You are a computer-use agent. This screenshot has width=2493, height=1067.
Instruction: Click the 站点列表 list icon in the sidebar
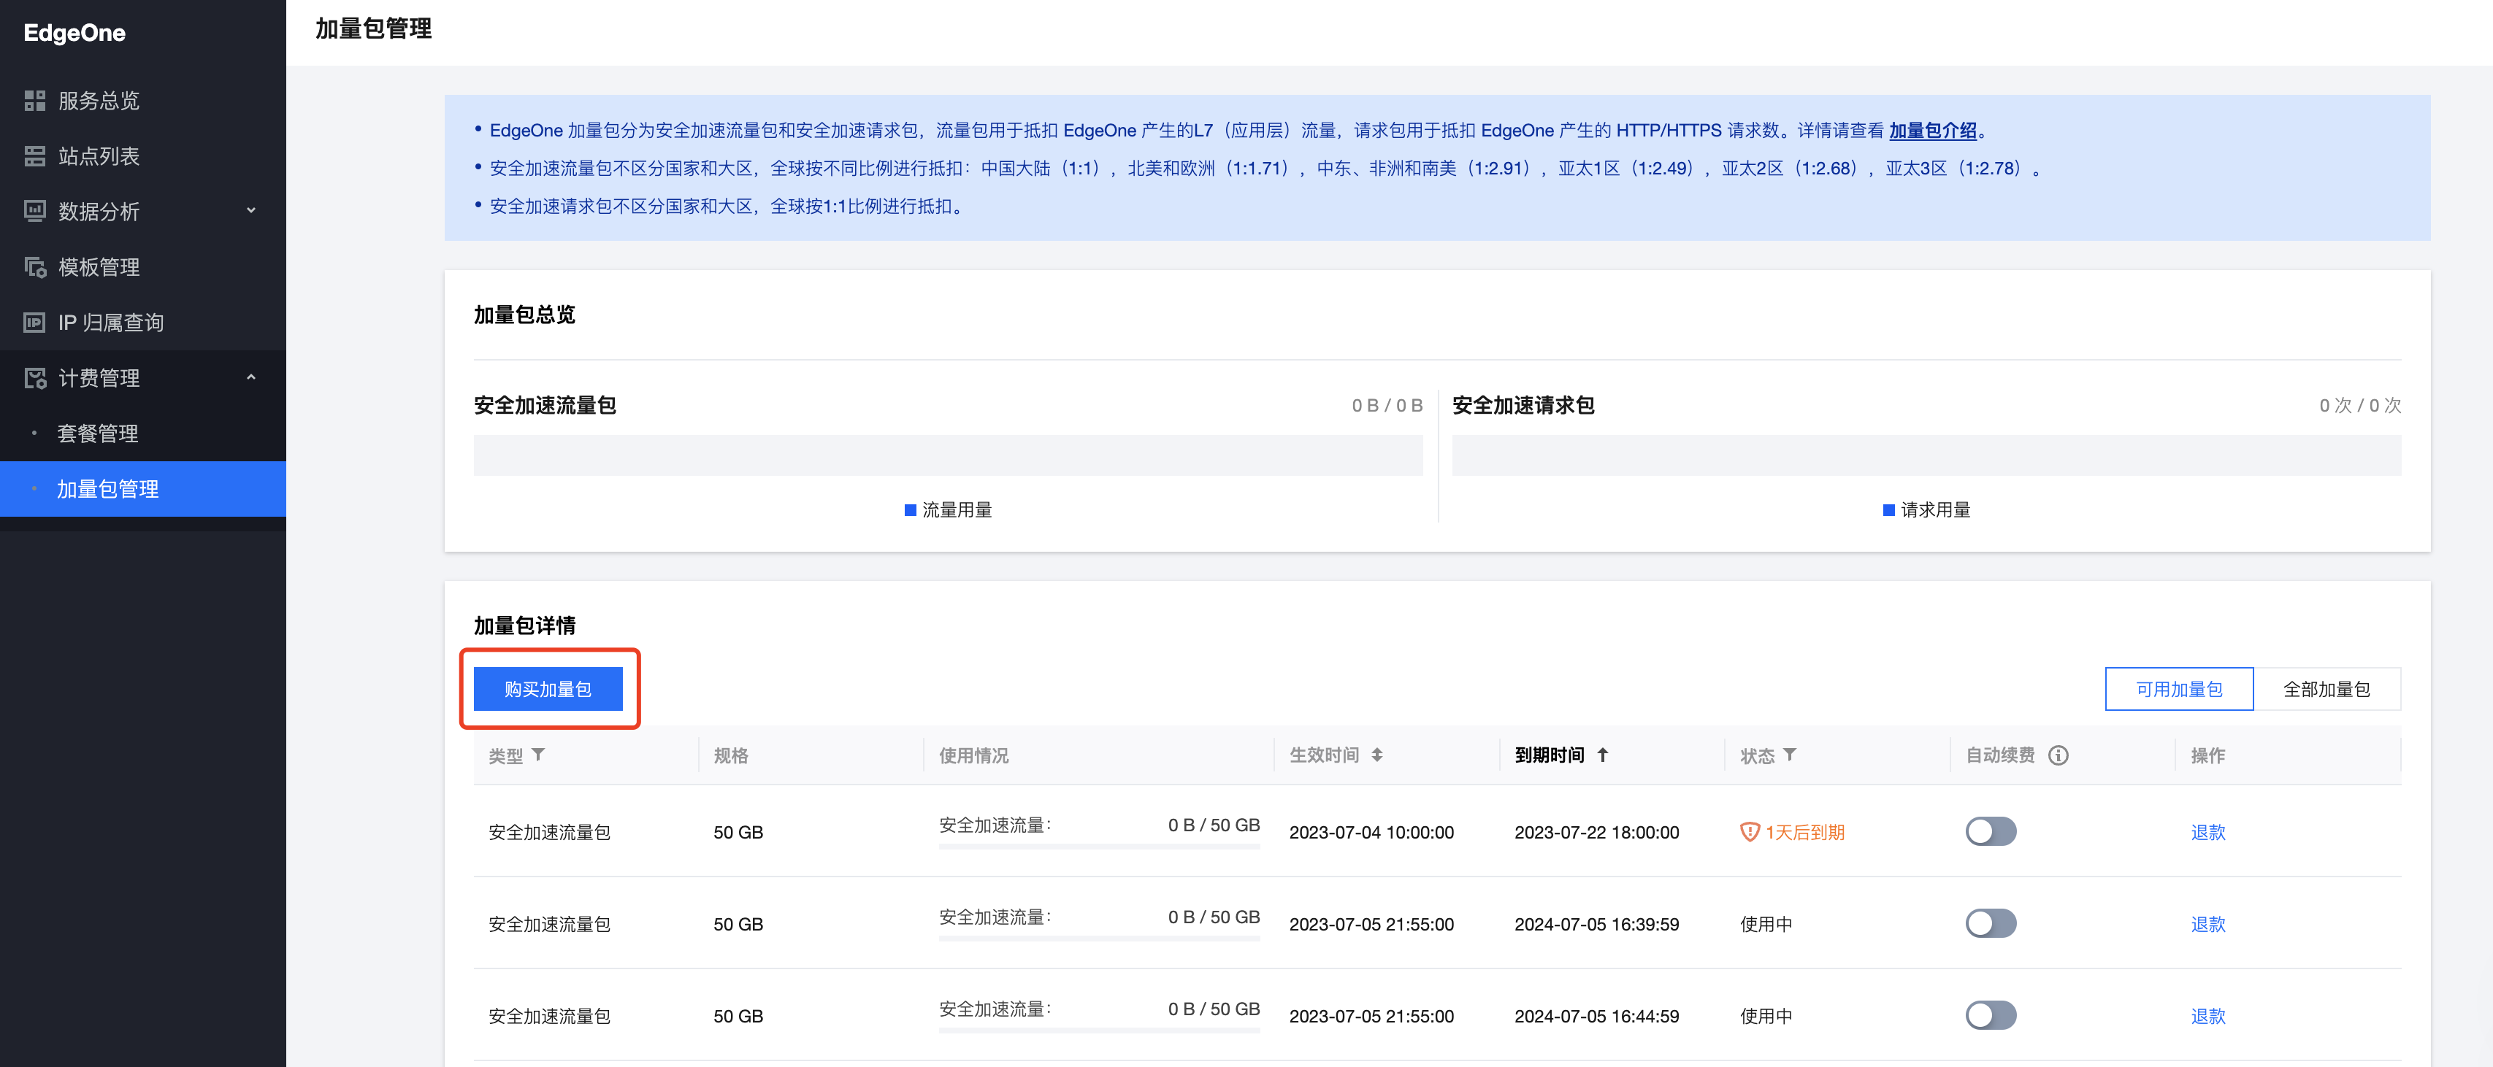pyautogui.click(x=35, y=155)
